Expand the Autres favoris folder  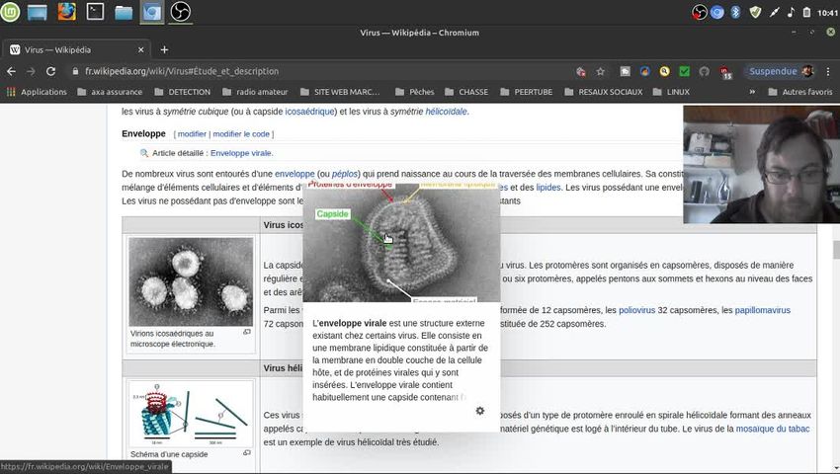pyautogui.click(x=799, y=92)
